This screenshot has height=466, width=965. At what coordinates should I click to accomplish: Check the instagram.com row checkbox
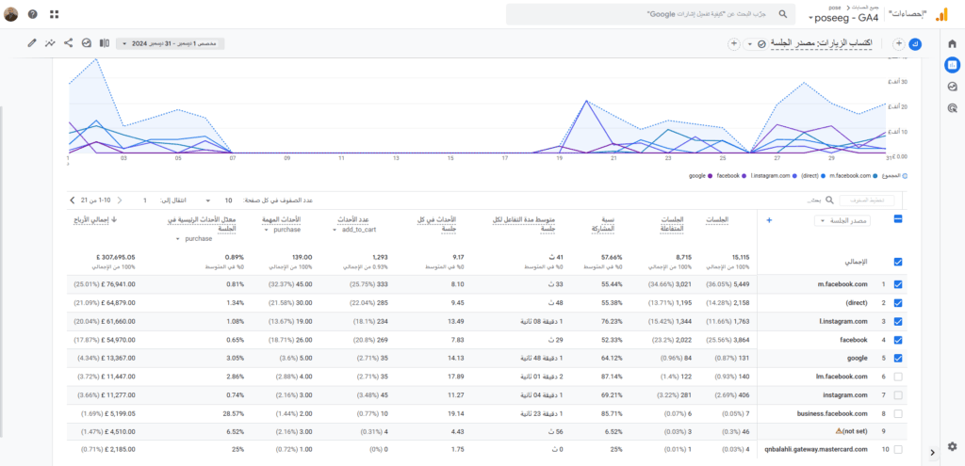tap(898, 395)
